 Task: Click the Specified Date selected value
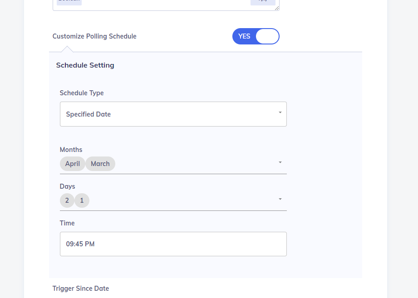pyautogui.click(x=89, y=114)
